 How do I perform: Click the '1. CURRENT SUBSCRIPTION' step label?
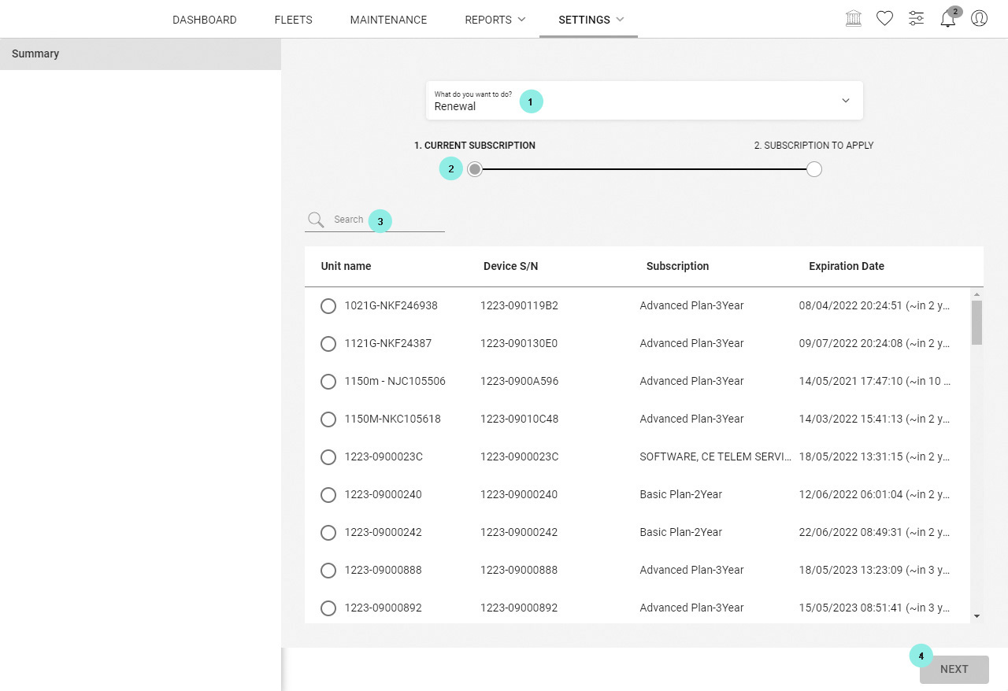pyautogui.click(x=475, y=146)
